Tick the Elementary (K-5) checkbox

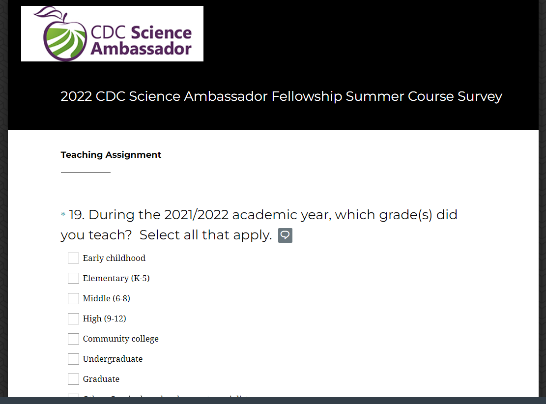click(x=73, y=278)
